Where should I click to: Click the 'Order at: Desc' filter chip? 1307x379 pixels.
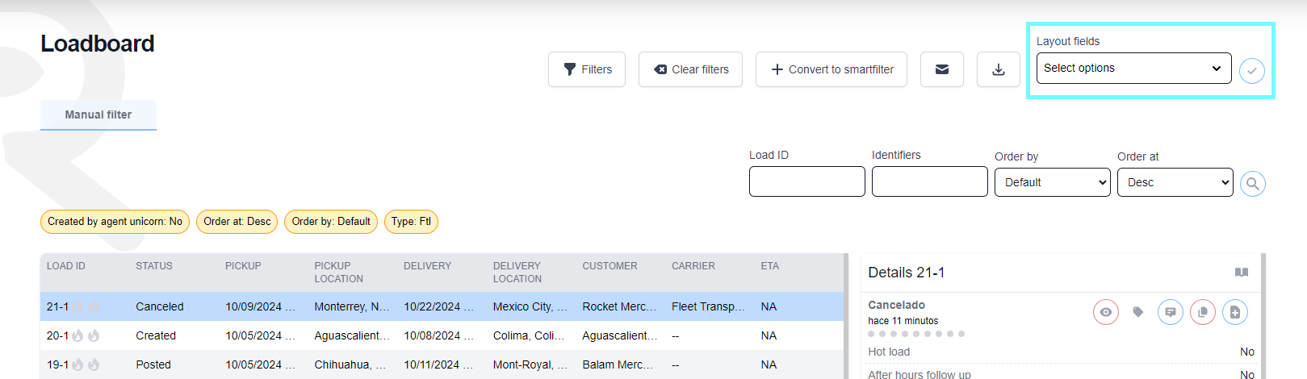coord(237,222)
